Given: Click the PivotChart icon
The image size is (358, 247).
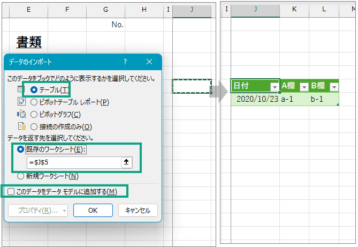Looking at the screenshot, I should pyautogui.click(x=21, y=114).
